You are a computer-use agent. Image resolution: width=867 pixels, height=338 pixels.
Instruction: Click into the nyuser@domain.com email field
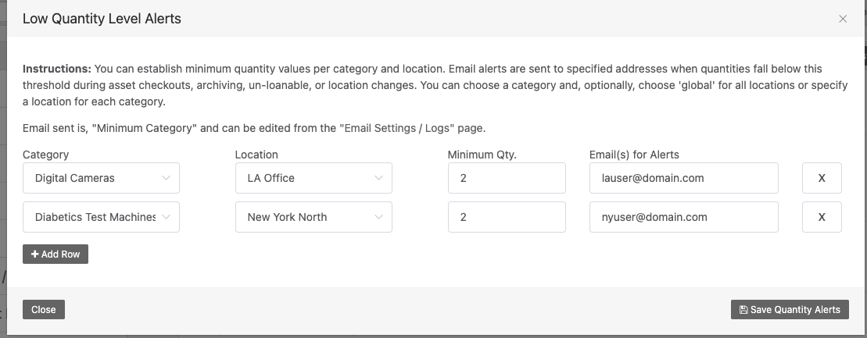point(684,217)
